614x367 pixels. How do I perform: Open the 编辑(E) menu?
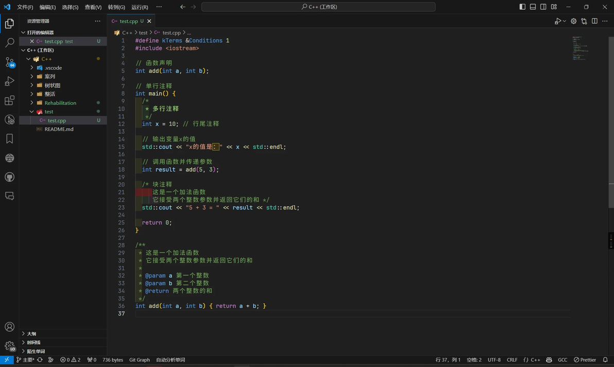point(47,7)
